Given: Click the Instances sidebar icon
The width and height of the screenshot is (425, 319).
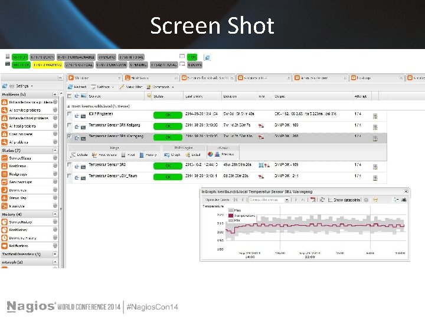Looking at the screenshot, I should pyautogui.click(x=4, y=206).
